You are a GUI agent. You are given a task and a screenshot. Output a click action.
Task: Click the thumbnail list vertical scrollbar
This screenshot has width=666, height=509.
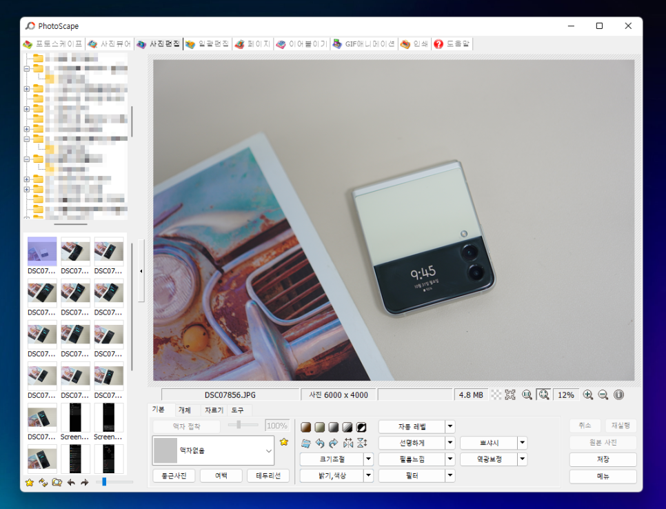(132, 307)
